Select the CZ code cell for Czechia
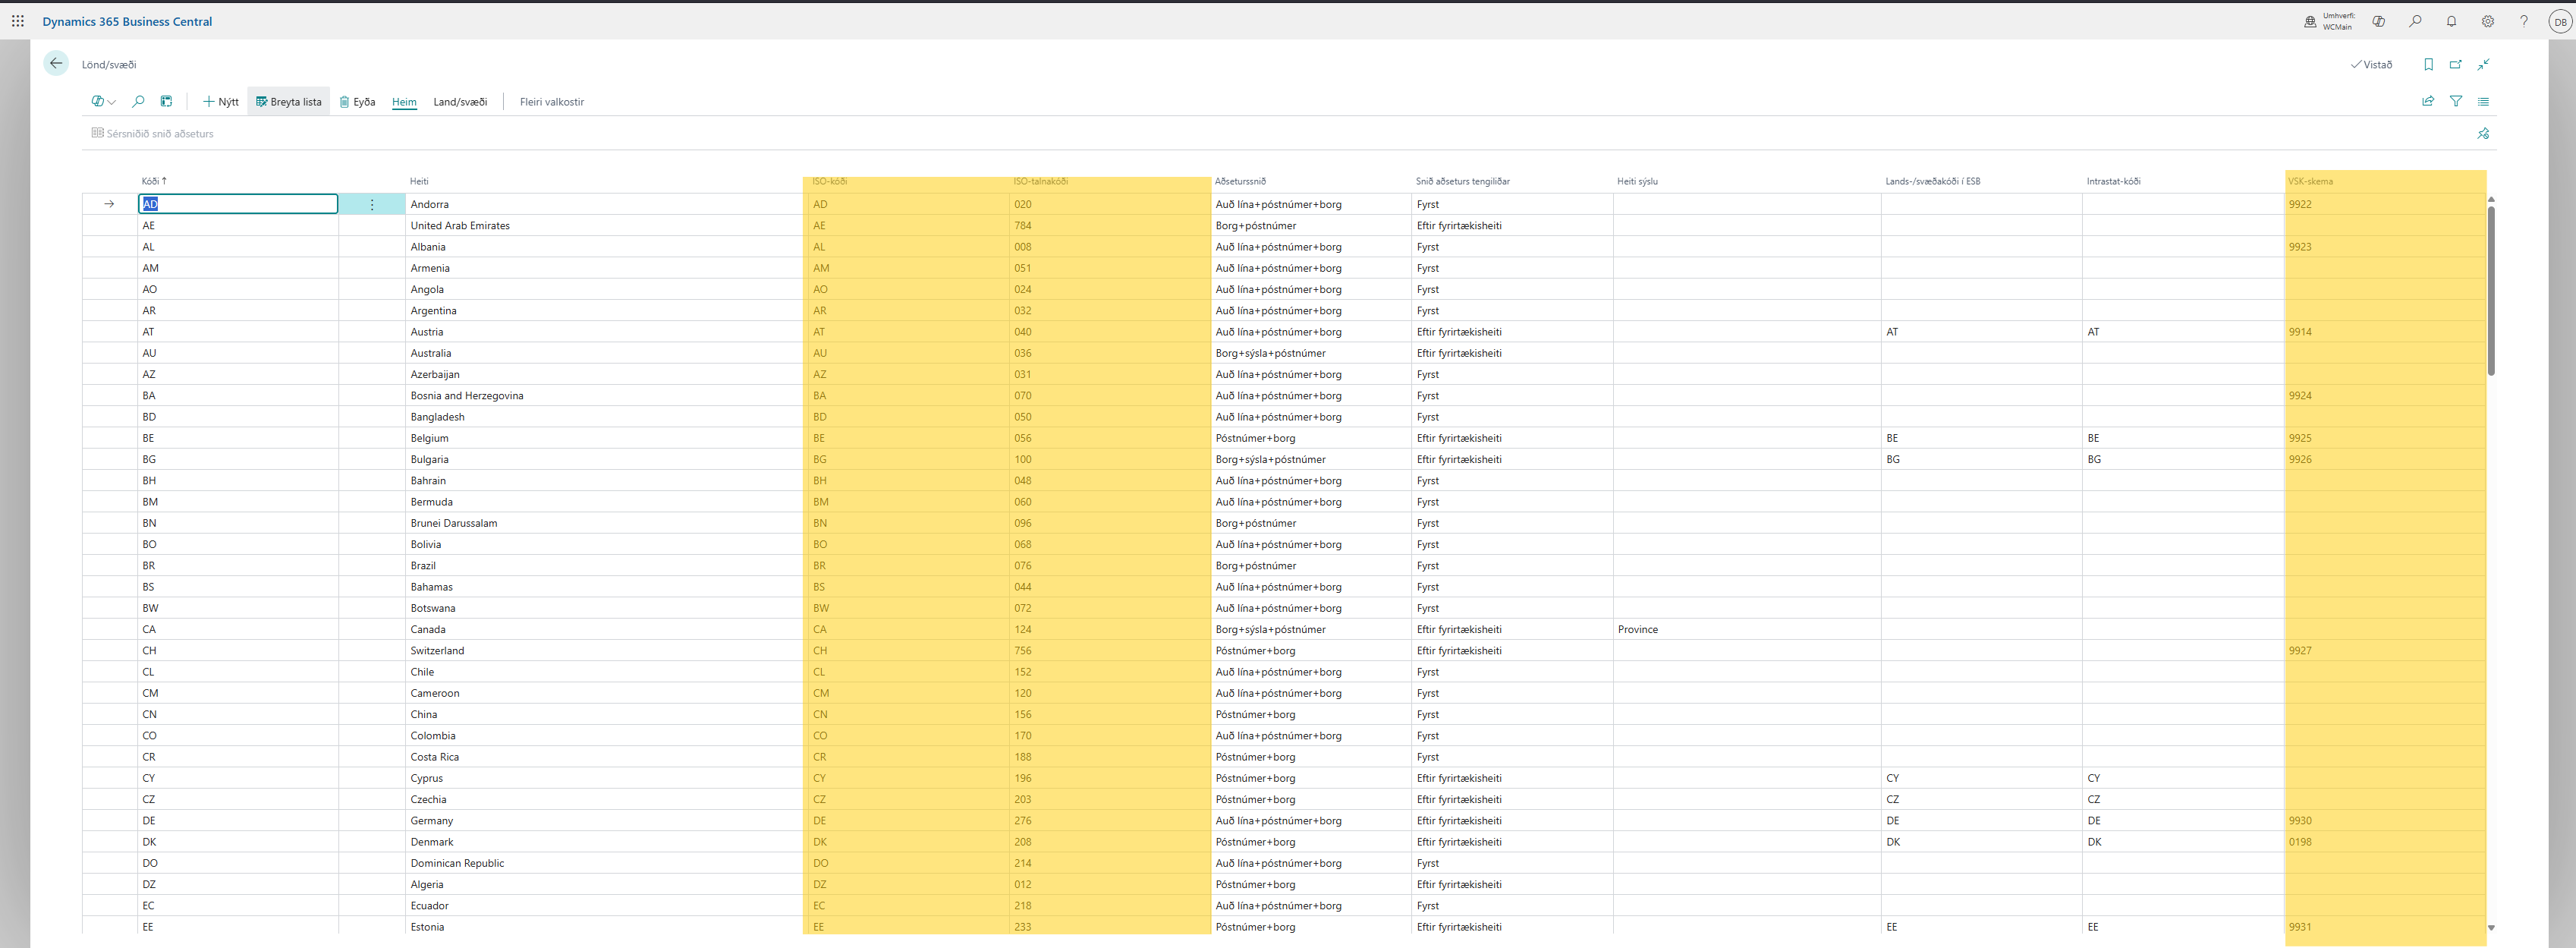 pos(238,799)
